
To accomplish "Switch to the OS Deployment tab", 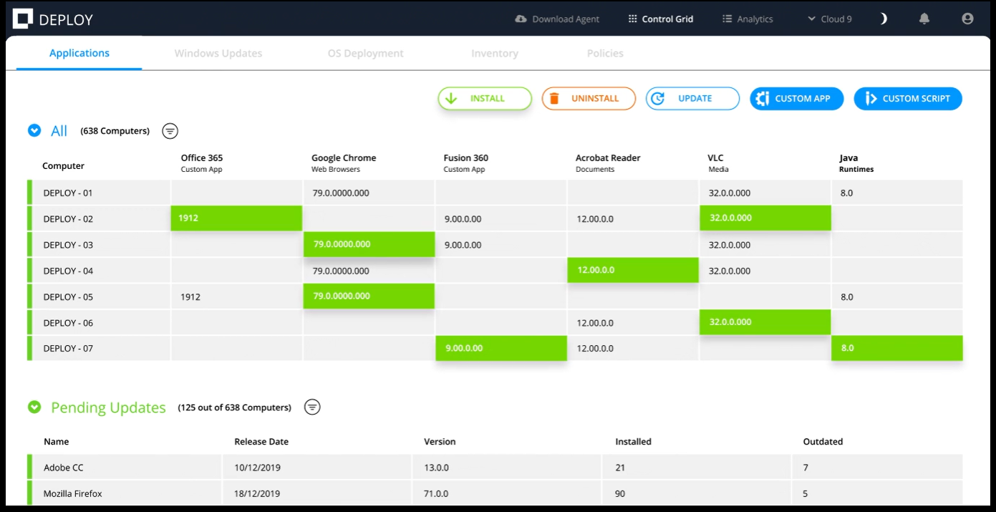I will pos(365,54).
